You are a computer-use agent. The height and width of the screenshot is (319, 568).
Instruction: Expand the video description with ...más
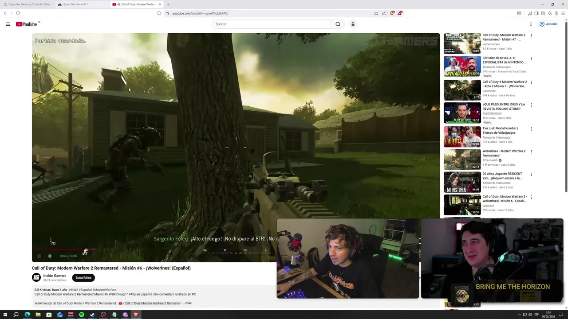188,303
